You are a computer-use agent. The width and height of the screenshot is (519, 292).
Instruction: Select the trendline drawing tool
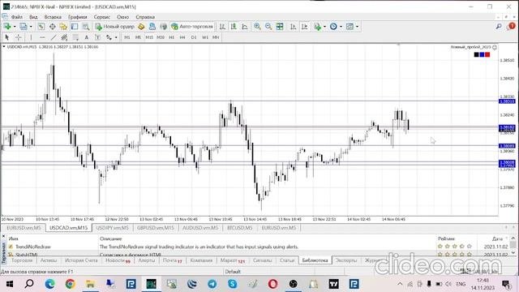click(x=54, y=37)
